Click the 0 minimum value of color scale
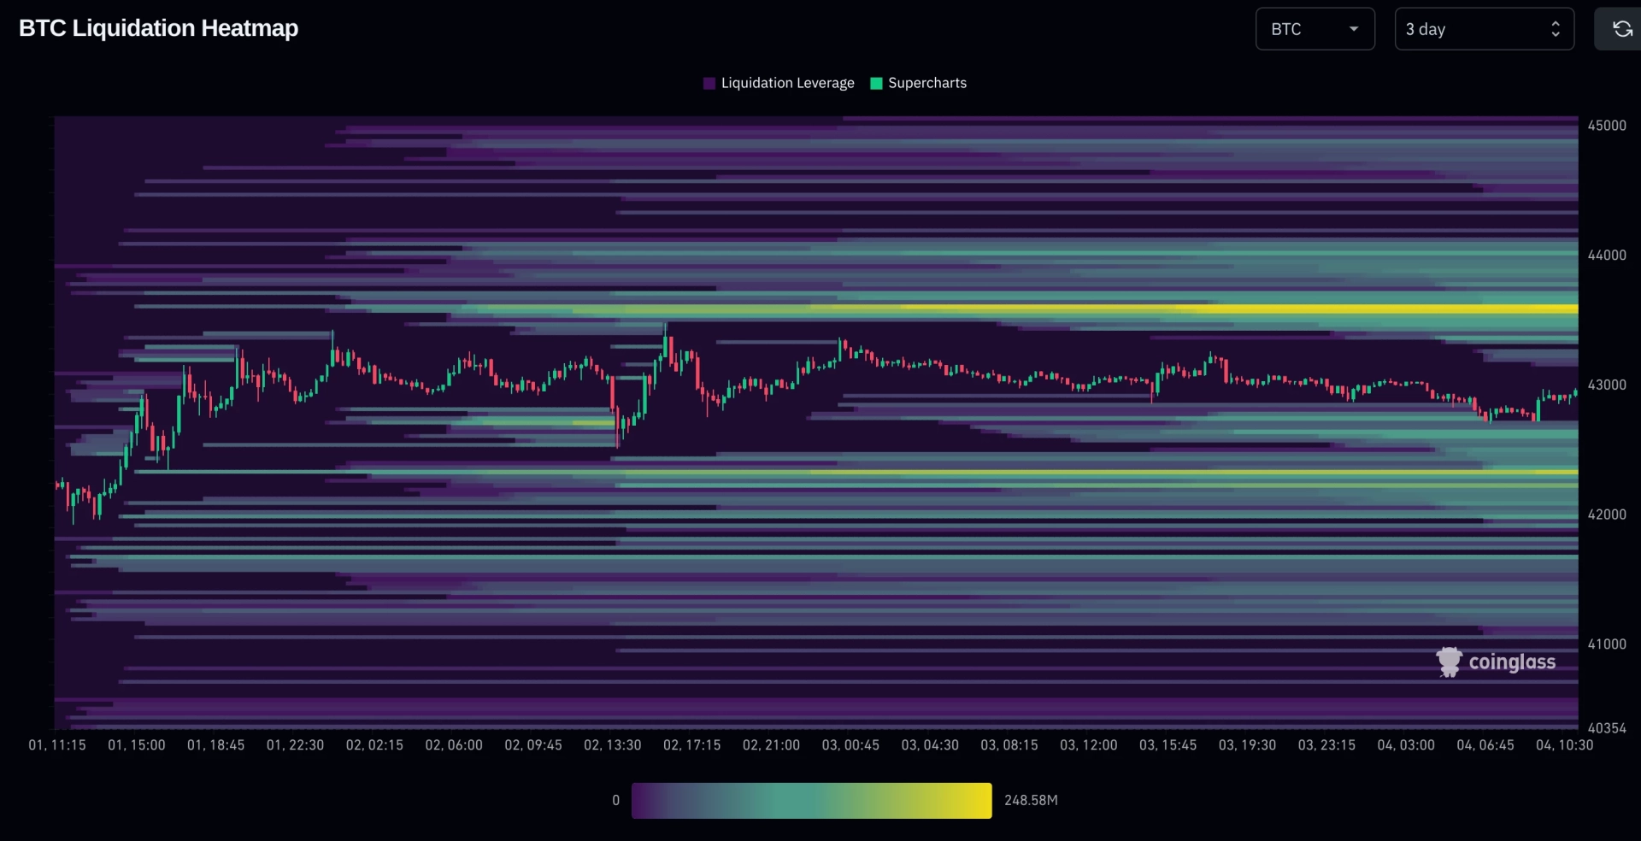This screenshot has height=841, width=1641. tap(615, 801)
